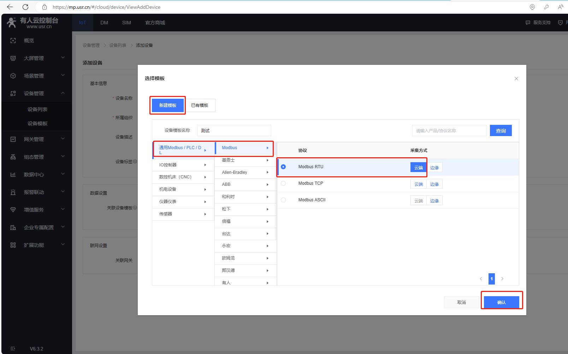Click the browser back arrow
This screenshot has height=354, width=568.
10,7
